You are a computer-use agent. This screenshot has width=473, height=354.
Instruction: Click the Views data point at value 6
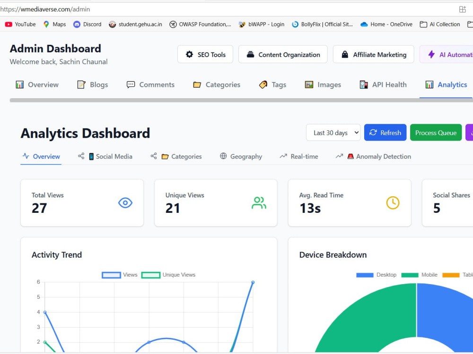point(253,282)
